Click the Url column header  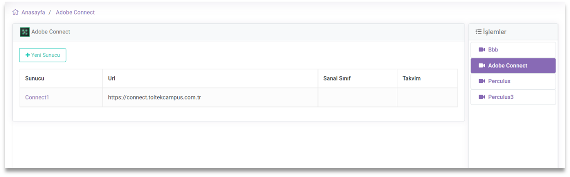point(112,78)
